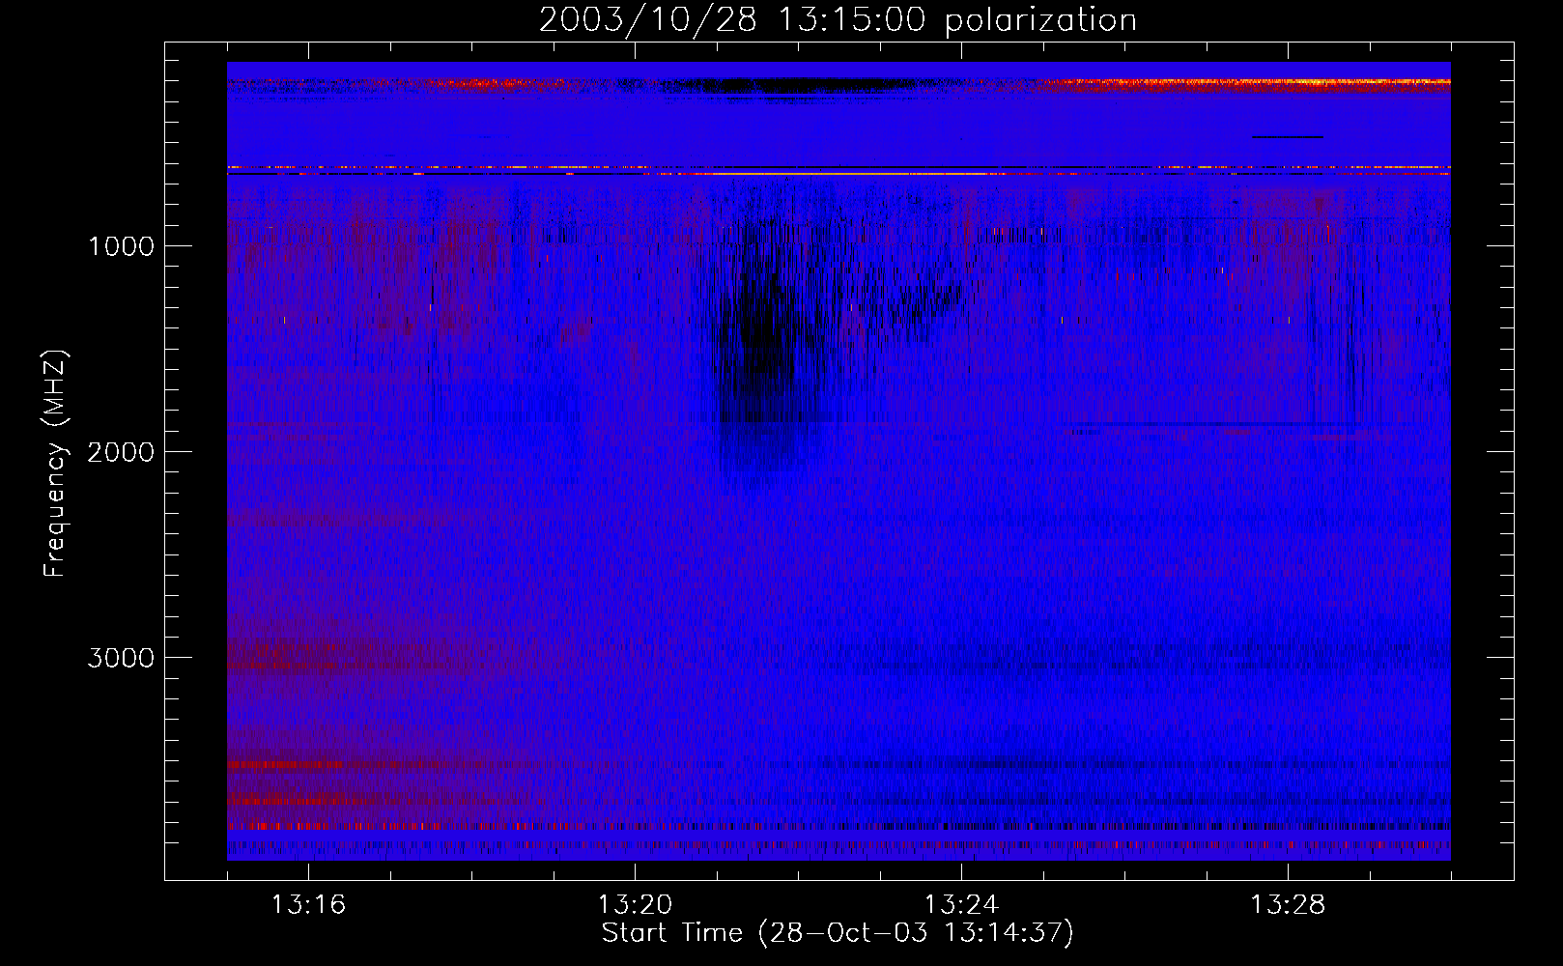Click the 3000 frequency tick label

coord(121,658)
